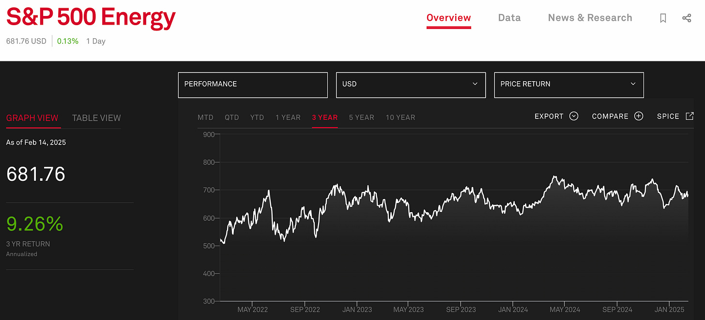Click the COMPARE label

click(610, 116)
